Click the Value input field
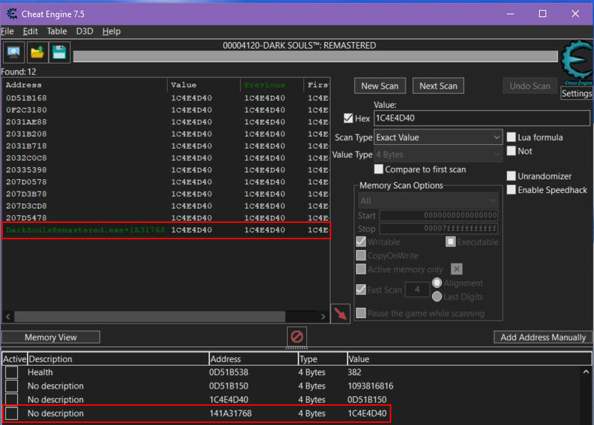 click(x=482, y=118)
